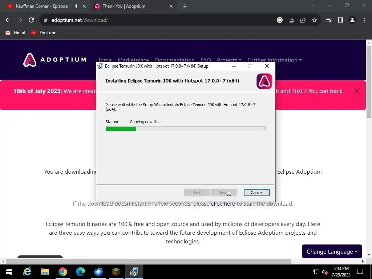Image resolution: width=372 pixels, height=279 pixels.
Task: Click the setup dialog title bar icon
Action: point(101,66)
